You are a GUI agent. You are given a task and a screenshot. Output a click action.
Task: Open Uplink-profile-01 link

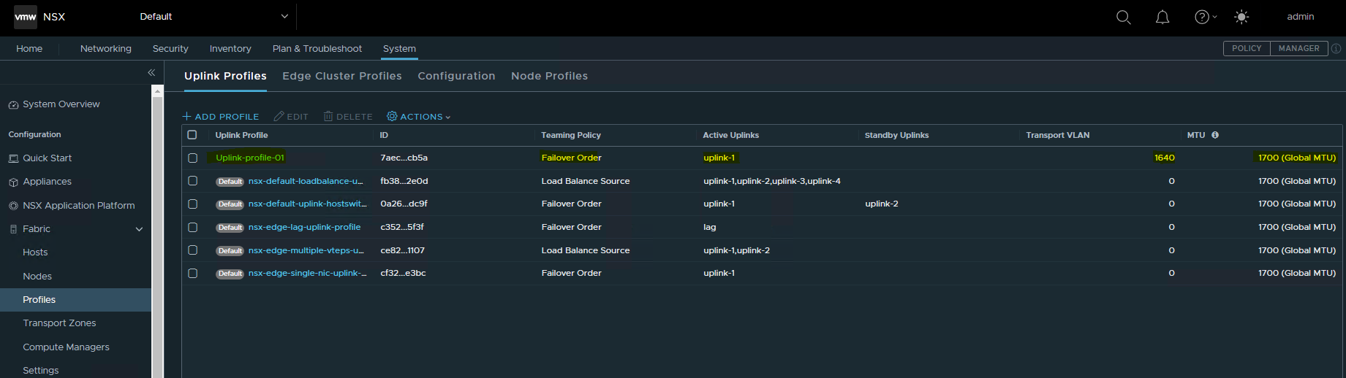(250, 158)
